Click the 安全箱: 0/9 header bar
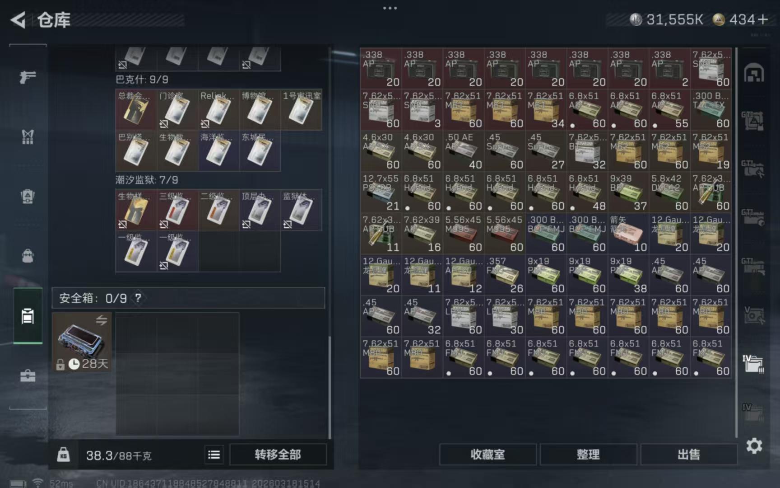The height and width of the screenshot is (488, 780). [188, 298]
